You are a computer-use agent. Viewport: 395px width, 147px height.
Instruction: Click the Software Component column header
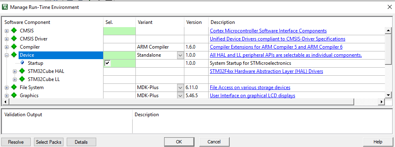(27, 22)
